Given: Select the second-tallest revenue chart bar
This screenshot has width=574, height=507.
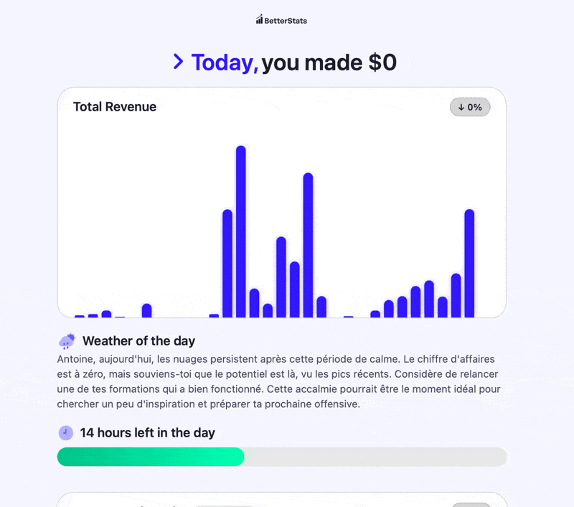Looking at the screenshot, I should (x=308, y=244).
